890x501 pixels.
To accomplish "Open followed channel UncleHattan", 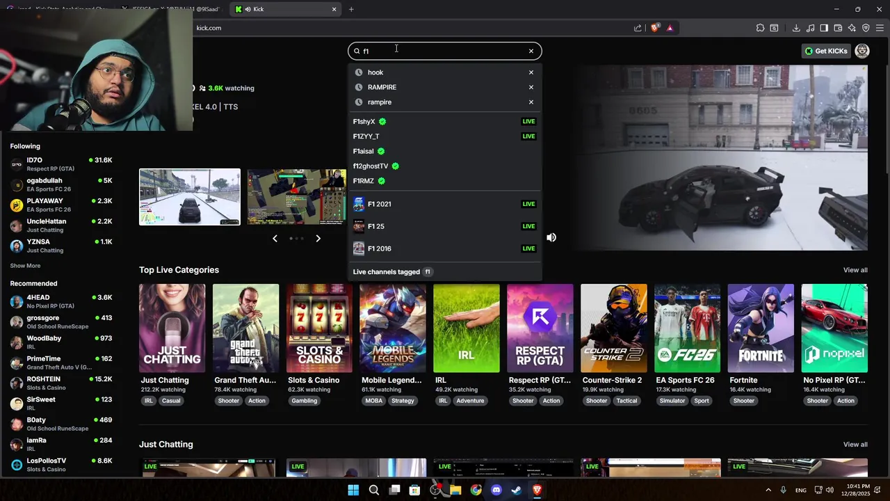I will tap(61, 225).
